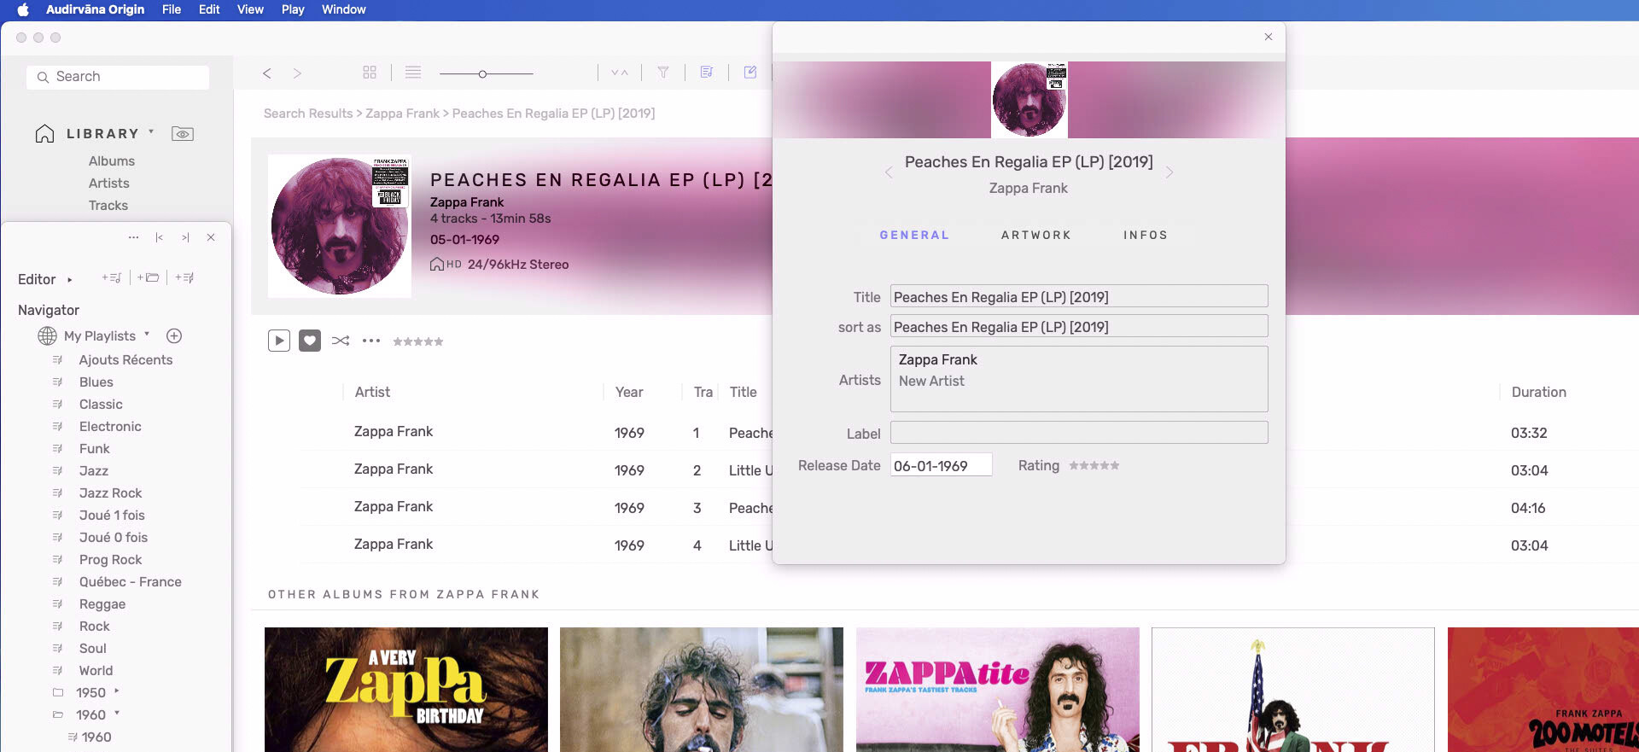Play the album with the play button

[x=279, y=341]
